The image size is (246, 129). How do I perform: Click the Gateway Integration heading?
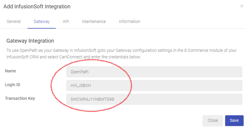click(x=30, y=41)
